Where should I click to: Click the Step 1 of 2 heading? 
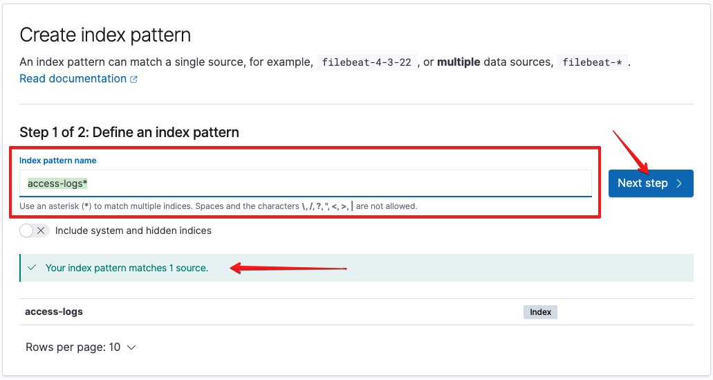[129, 132]
